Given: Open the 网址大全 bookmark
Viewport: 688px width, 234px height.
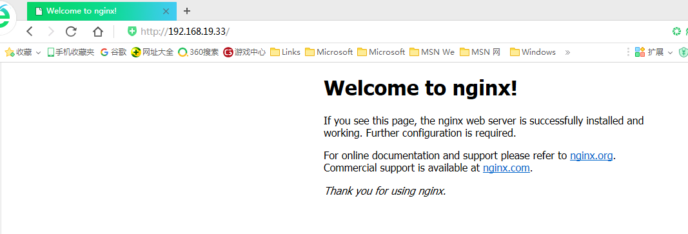Looking at the screenshot, I should [152, 52].
